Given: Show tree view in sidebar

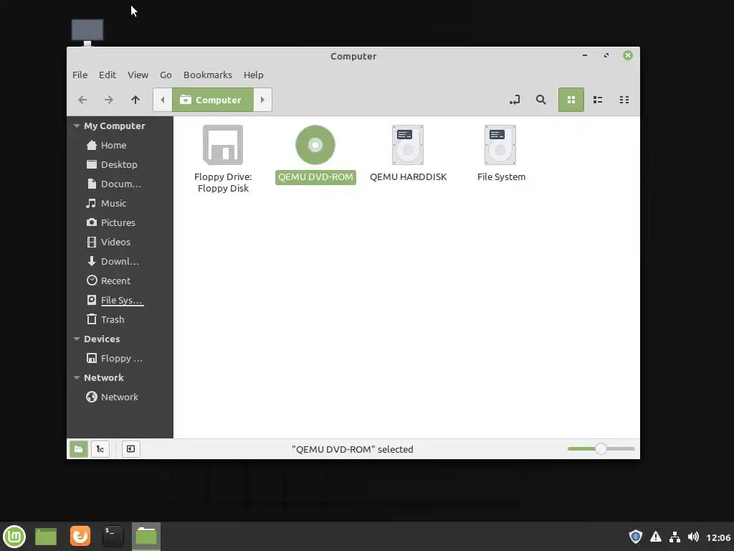Looking at the screenshot, I should [100, 449].
